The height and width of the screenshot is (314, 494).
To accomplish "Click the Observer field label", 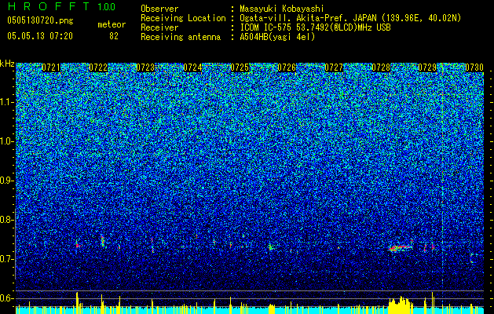I will coord(159,9).
